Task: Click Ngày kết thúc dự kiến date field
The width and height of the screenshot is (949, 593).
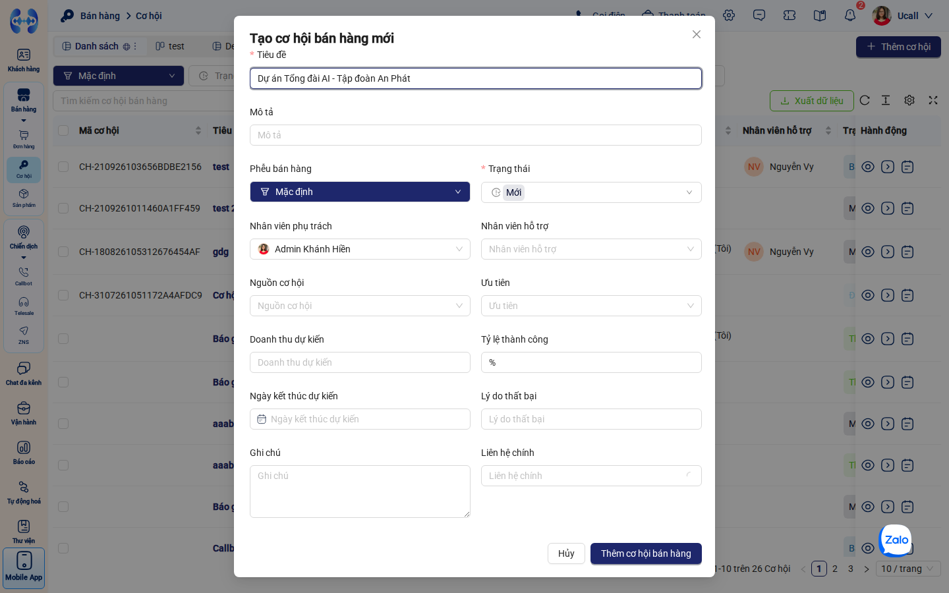Action: [x=360, y=419]
